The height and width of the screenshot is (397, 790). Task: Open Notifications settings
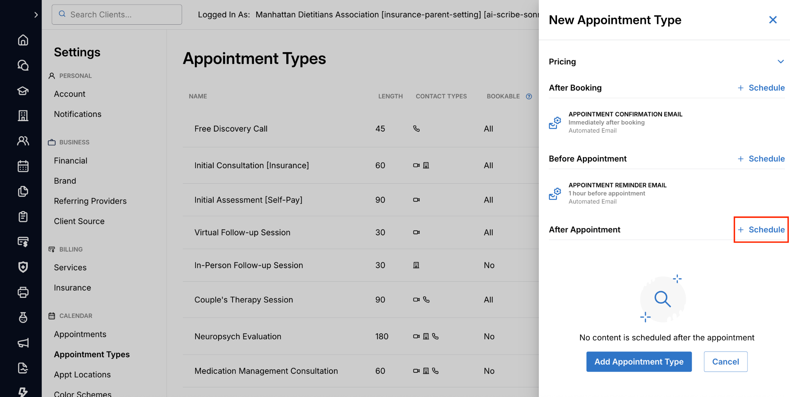tap(78, 114)
